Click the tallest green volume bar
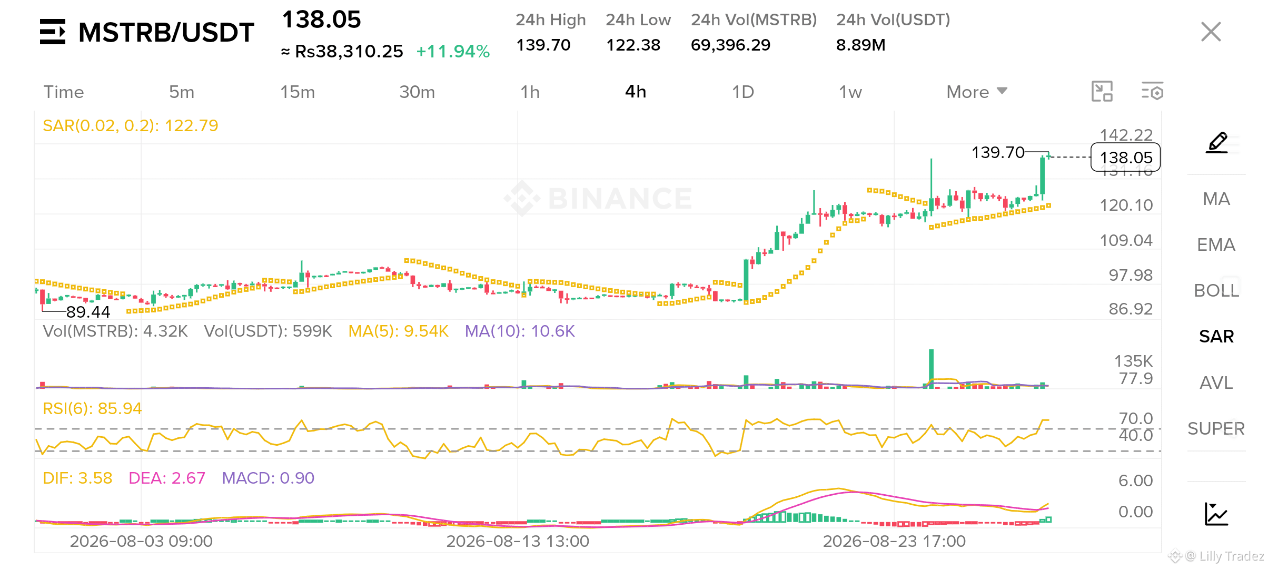 (931, 369)
